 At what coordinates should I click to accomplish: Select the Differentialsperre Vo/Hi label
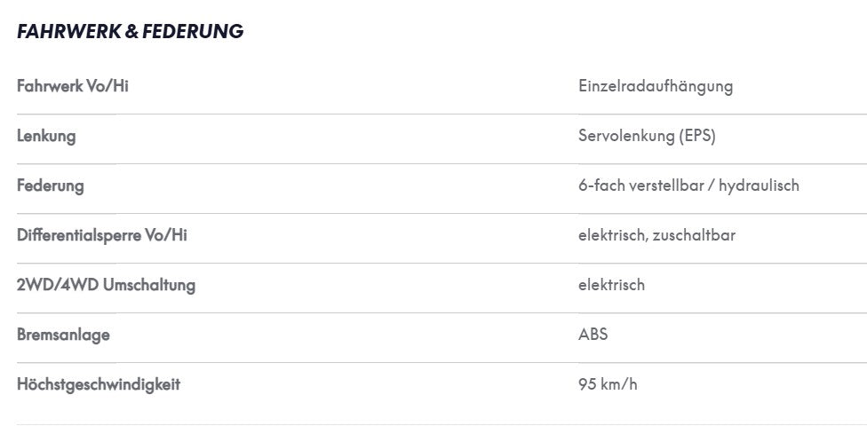pyautogui.click(x=102, y=236)
